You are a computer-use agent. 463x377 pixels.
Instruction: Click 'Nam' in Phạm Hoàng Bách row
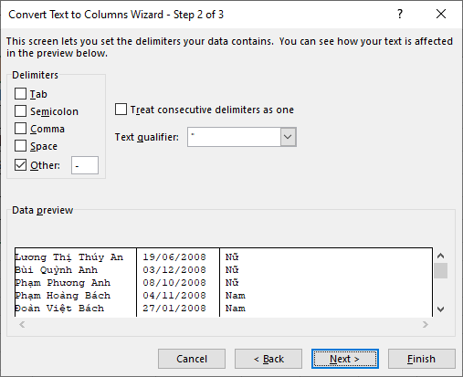[236, 296]
